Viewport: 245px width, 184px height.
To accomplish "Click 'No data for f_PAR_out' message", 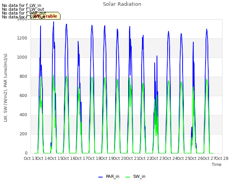I will click(24, 13).
